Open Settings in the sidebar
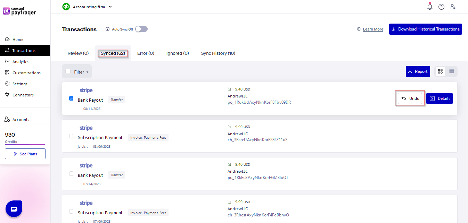 [x=25, y=84]
